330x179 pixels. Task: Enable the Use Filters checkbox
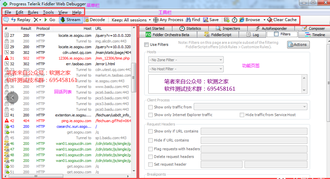[147, 44]
